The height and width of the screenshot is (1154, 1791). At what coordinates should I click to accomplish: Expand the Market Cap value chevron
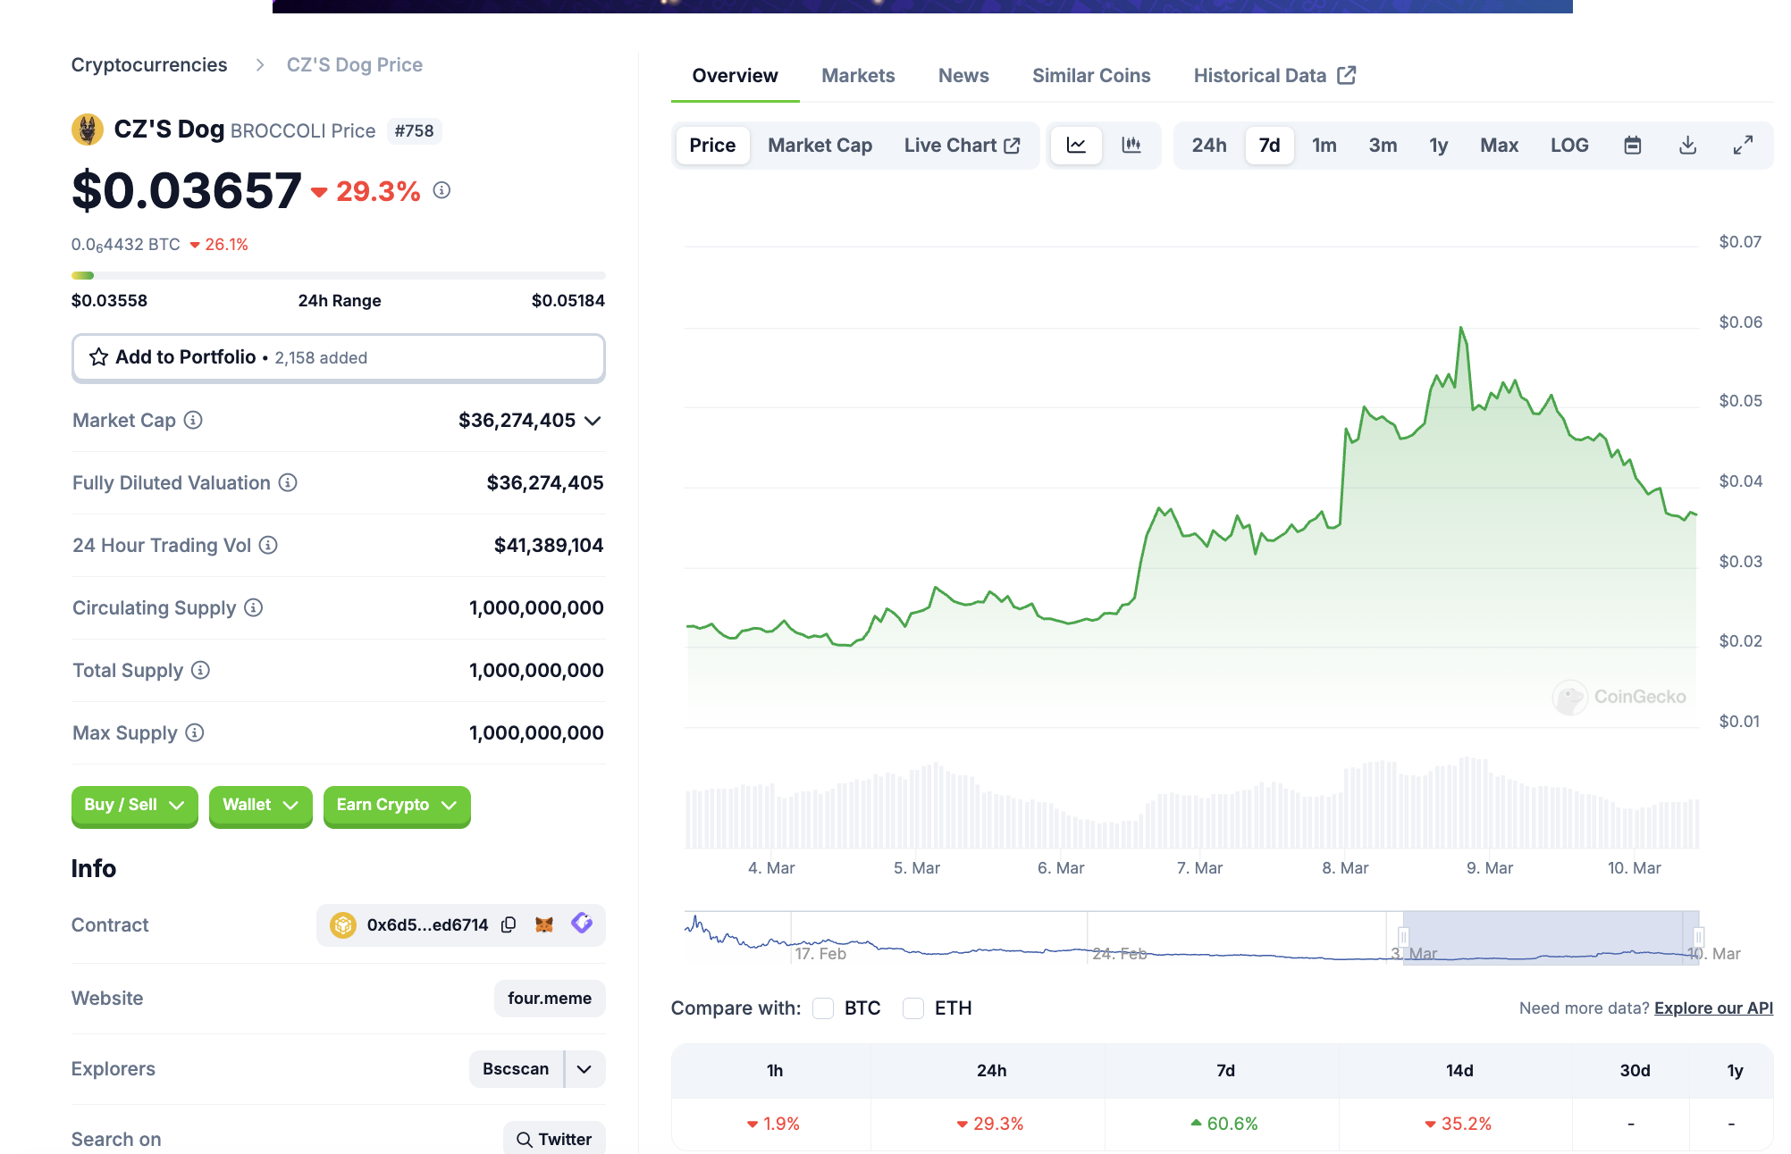[x=593, y=421]
